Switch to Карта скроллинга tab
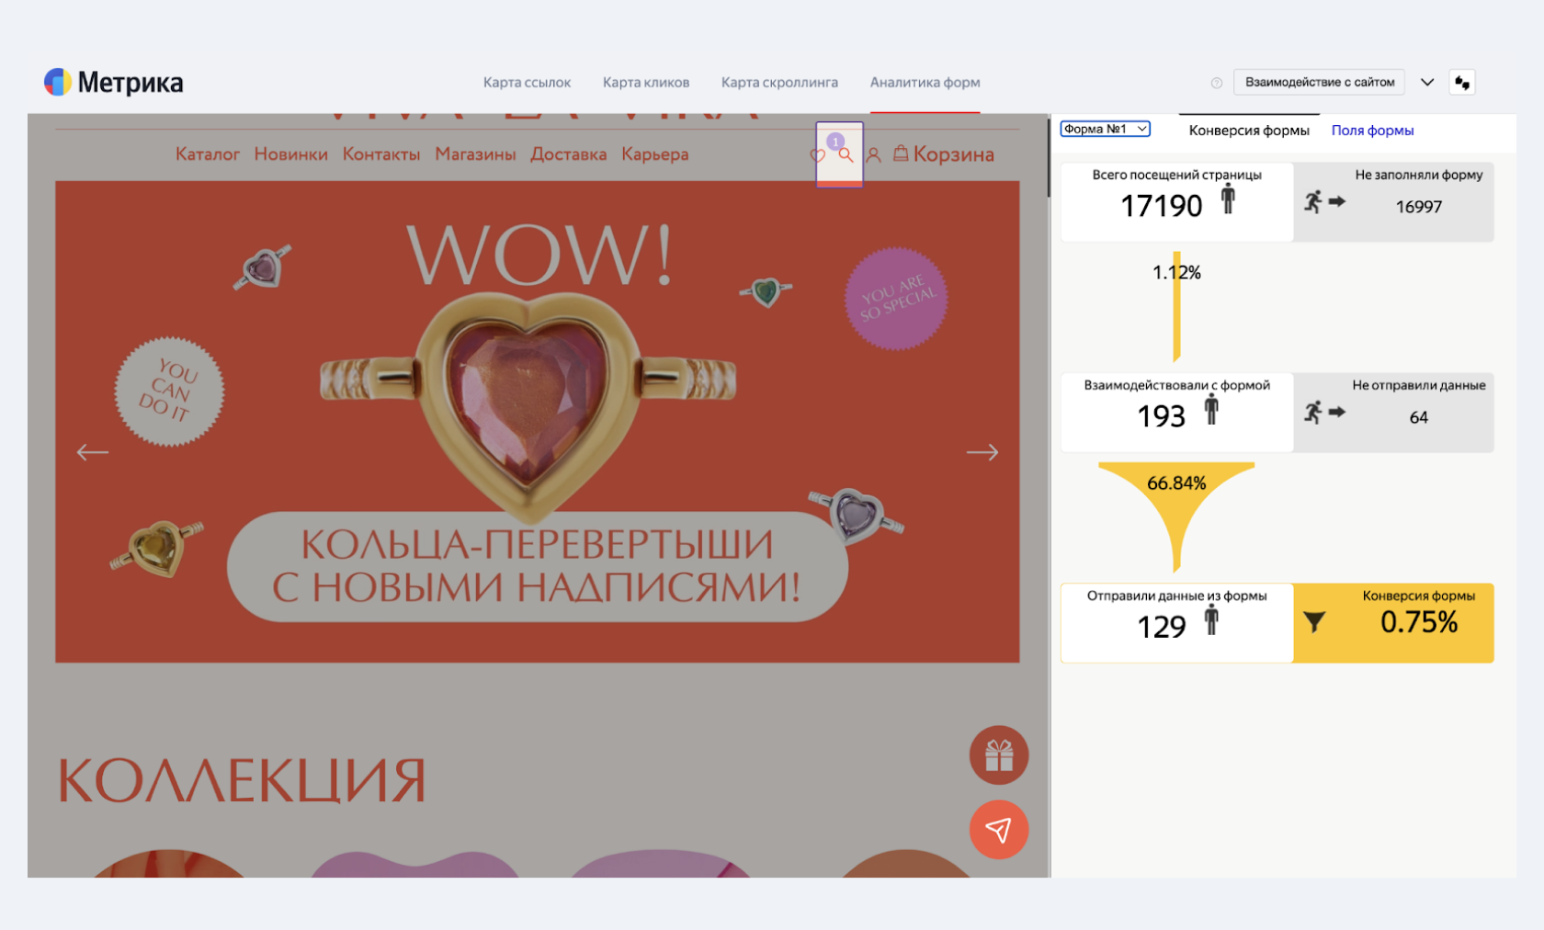1544x930 pixels. pyautogui.click(x=779, y=82)
